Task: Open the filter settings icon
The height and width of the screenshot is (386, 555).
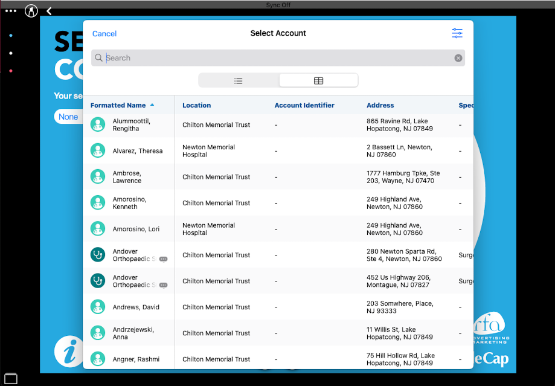Action: (x=457, y=33)
